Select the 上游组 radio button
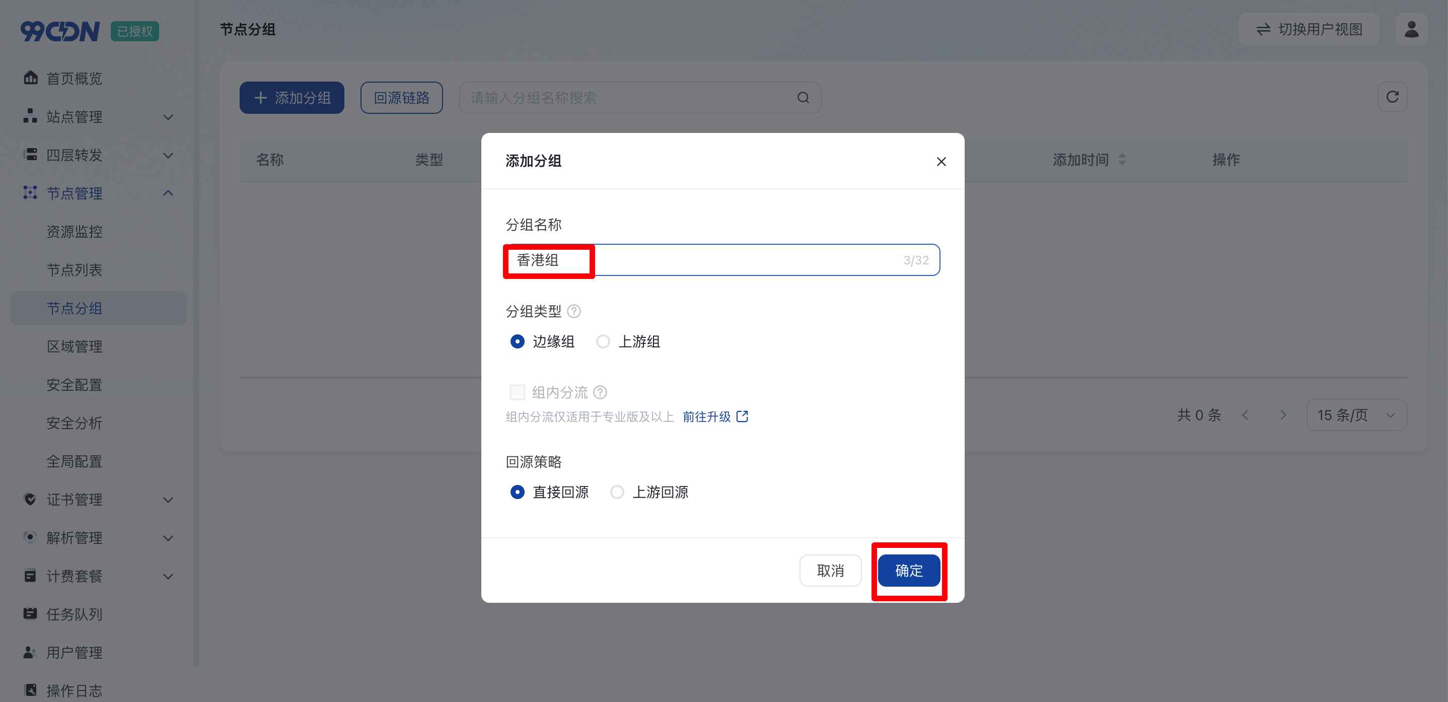The image size is (1448, 702). click(603, 341)
